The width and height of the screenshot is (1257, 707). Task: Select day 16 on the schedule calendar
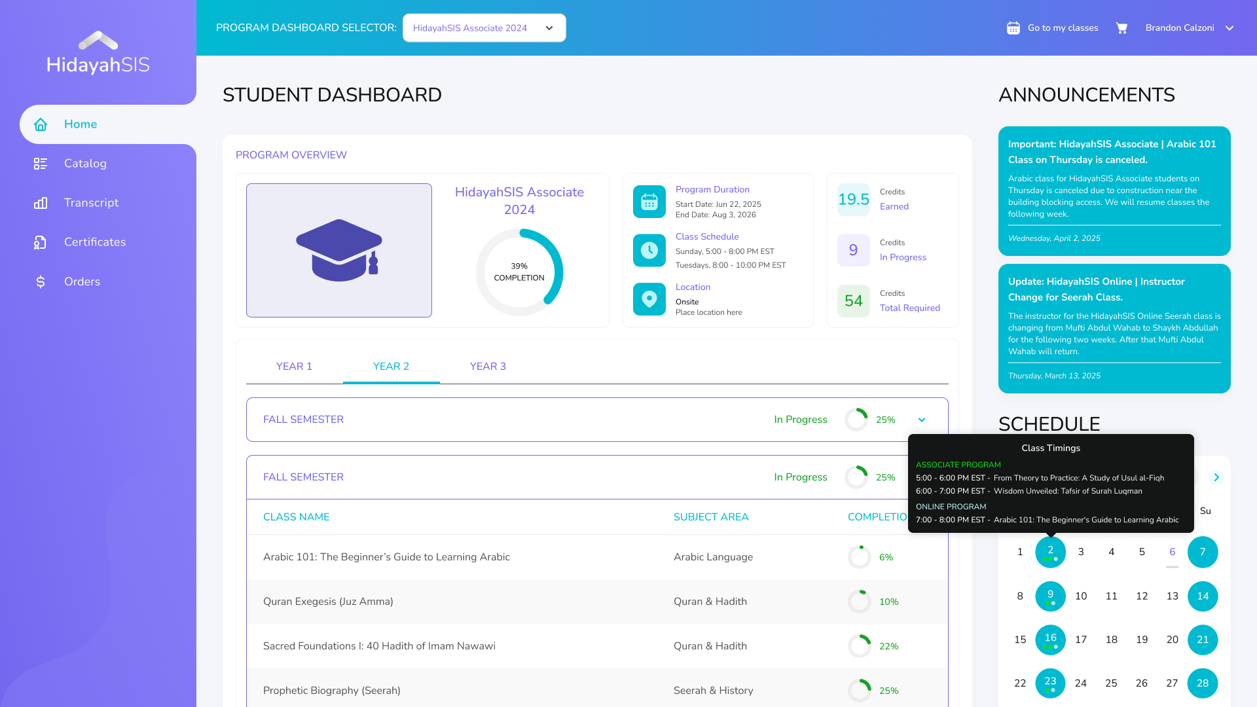pyautogui.click(x=1050, y=640)
